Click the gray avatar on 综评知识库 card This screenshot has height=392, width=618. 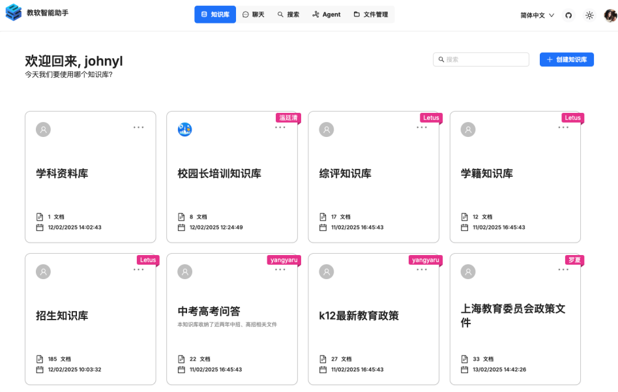327,130
